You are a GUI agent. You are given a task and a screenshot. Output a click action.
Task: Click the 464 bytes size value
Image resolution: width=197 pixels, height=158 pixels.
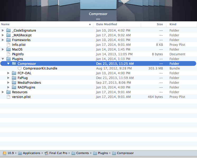coord(155,97)
